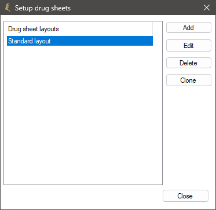Add a new drug sheet layout
The width and height of the screenshot is (216, 210).
[x=189, y=28]
